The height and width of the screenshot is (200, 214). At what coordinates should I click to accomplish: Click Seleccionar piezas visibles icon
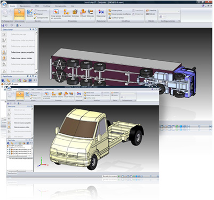click(x=4, y=58)
